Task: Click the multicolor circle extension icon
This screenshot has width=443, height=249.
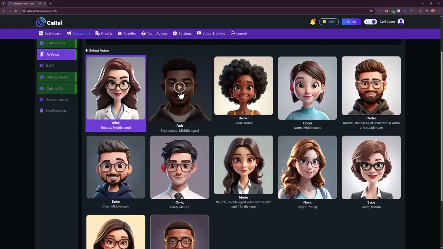Action: coord(386,11)
